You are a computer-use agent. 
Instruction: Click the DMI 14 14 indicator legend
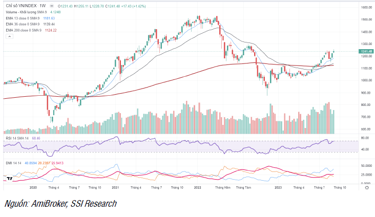click(12, 163)
